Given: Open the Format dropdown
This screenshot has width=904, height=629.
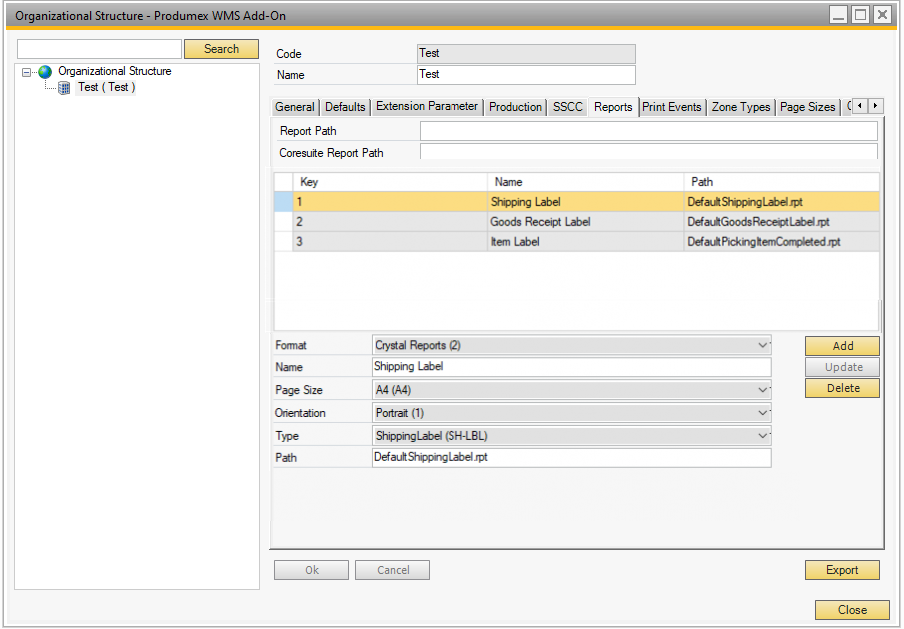Looking at the screenshot, I should (764, 345).
